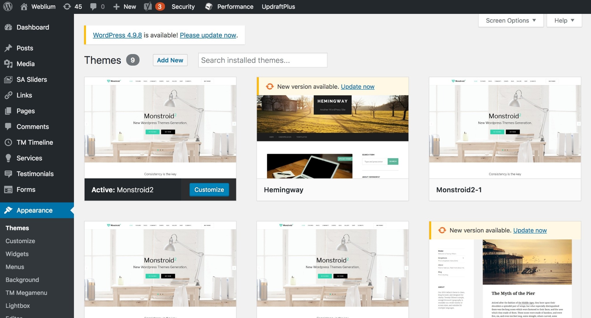Open the New content menu
This screenshot has height=318, width=591.
pyautogui.click(x=130, y=7)
